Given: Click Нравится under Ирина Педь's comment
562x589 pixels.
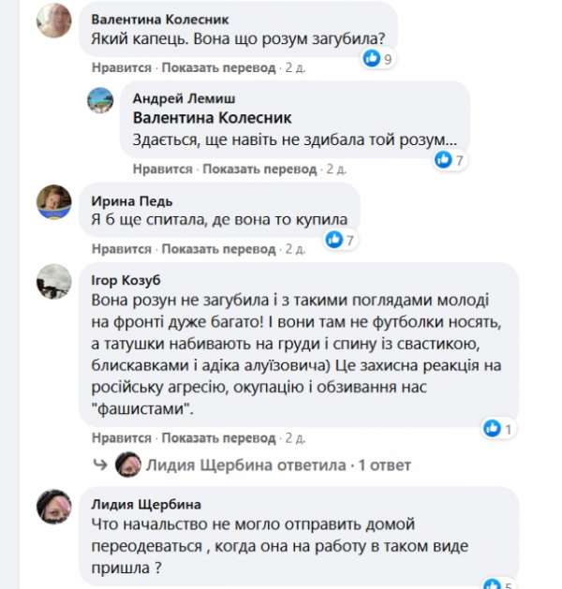Looking at the screenshot, I should [122, 249].
